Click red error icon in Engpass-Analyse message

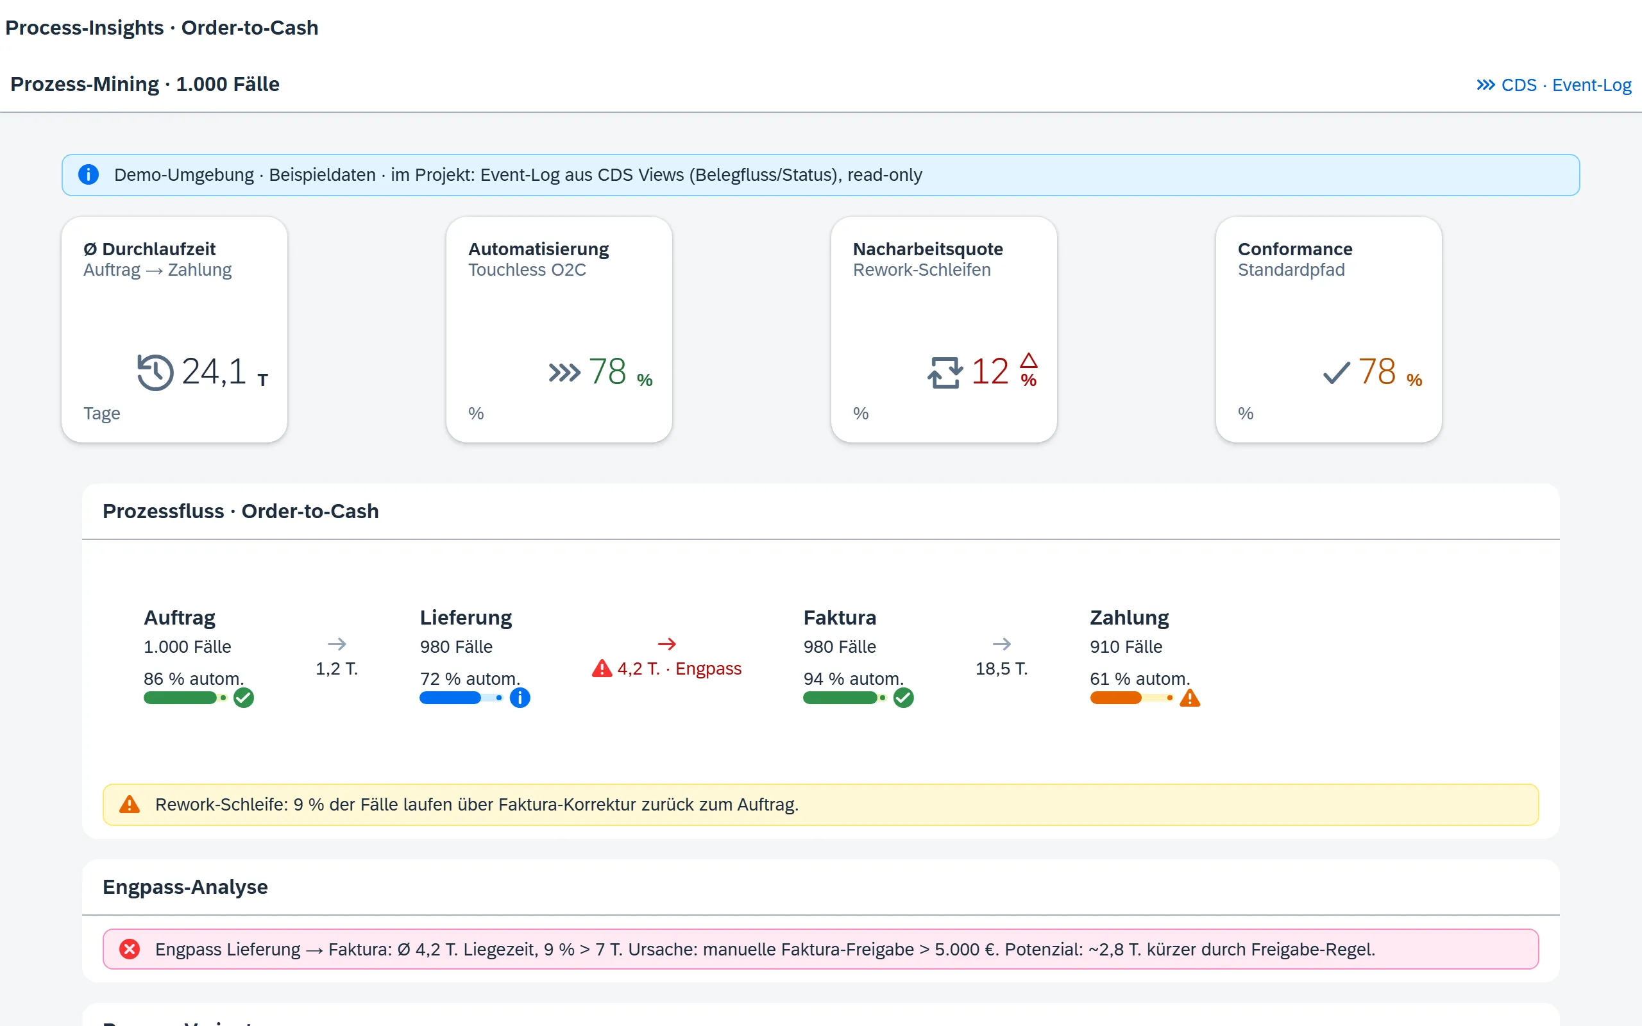[130, 948]
